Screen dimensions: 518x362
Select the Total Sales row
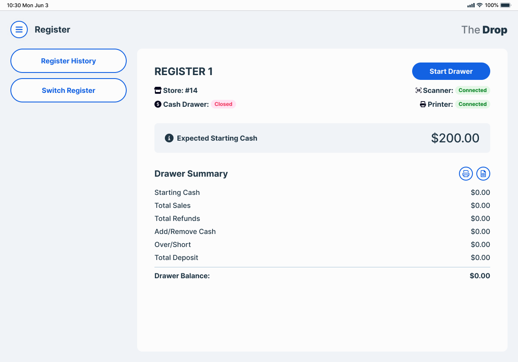tap(322, 205)
